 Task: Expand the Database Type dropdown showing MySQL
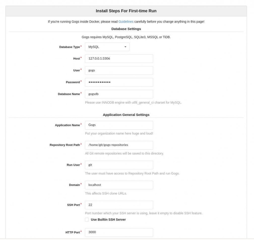(x=107, y=47)
